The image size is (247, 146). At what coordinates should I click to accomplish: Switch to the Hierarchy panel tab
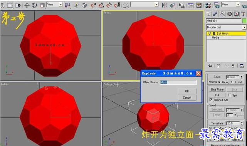(222, 14)
